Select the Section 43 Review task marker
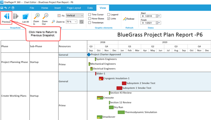 tap(109, 93)
